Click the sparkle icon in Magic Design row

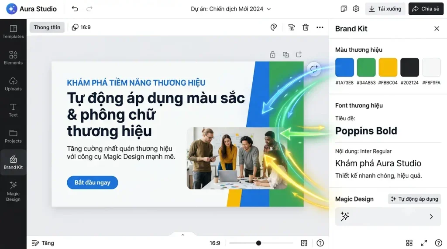point(345,217)
